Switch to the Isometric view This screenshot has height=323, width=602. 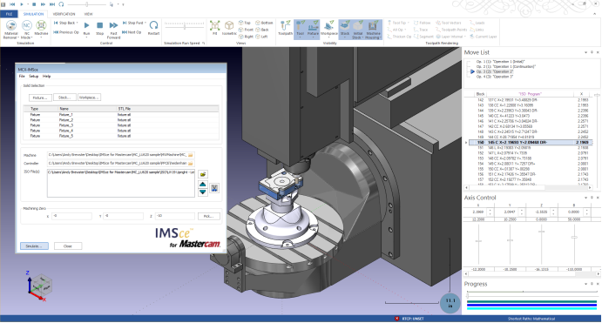pos(229,28)
